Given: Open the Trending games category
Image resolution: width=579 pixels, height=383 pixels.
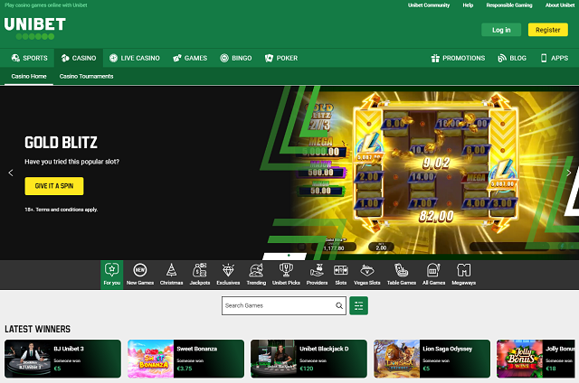Looking at the screenshot, I should coord(256,275).
